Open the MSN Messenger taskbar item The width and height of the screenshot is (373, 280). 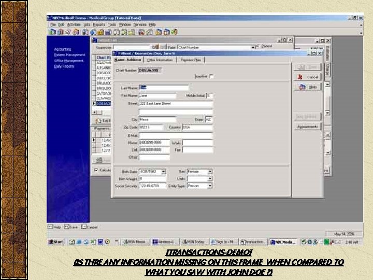click(136, 242)
